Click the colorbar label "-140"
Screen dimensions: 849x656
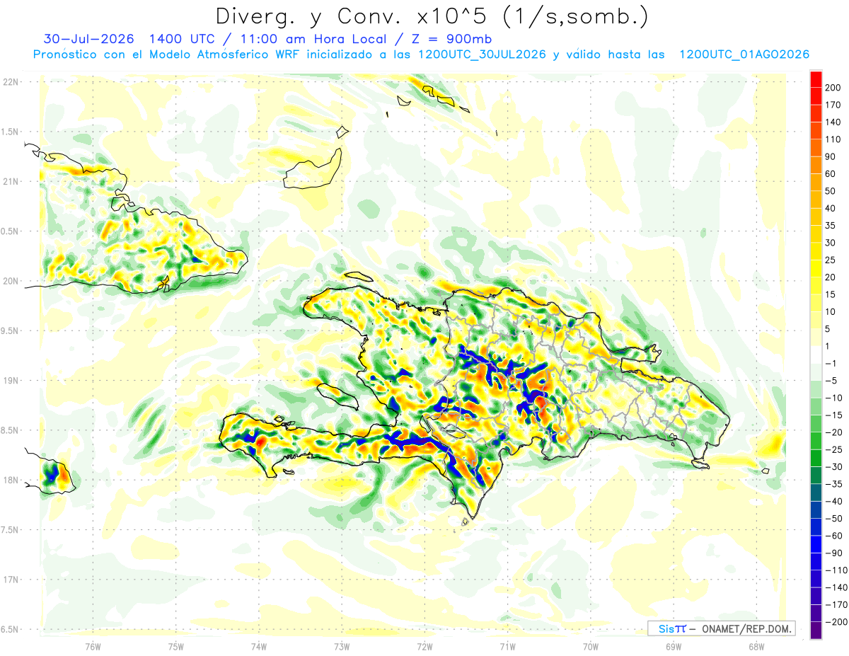836,587
